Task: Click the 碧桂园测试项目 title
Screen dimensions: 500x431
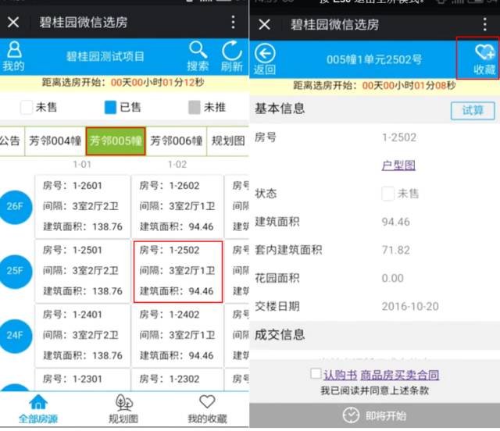Action: (x=105, y=57)
